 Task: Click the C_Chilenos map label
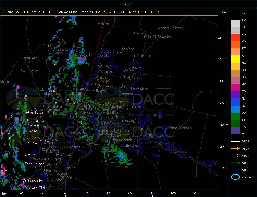tap(30, 70)
